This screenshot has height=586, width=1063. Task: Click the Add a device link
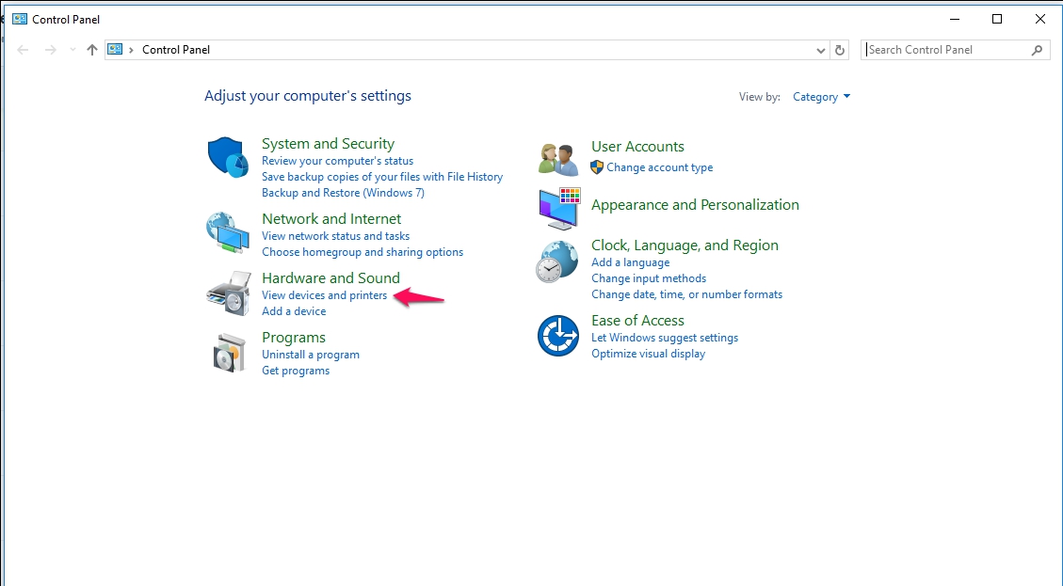pos(294,311)
